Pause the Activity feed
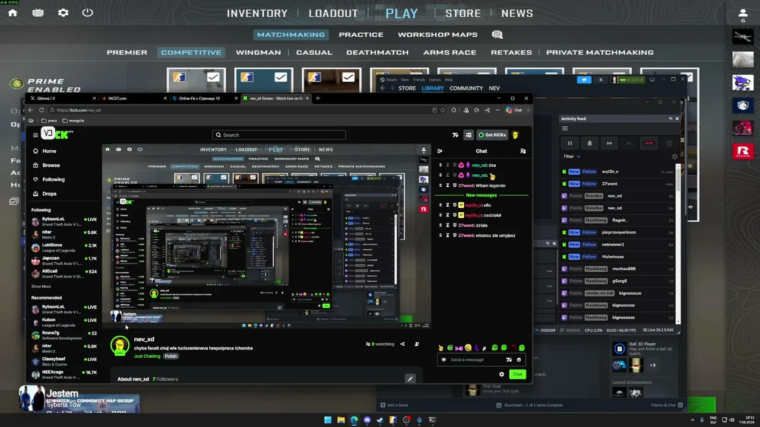760x427 pixels. tap(569, 143)
